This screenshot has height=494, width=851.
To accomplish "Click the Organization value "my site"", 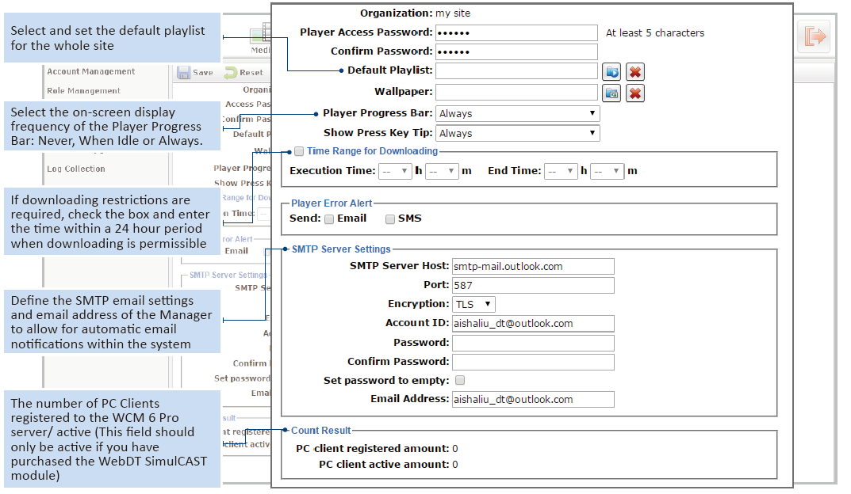I will 453,13.
